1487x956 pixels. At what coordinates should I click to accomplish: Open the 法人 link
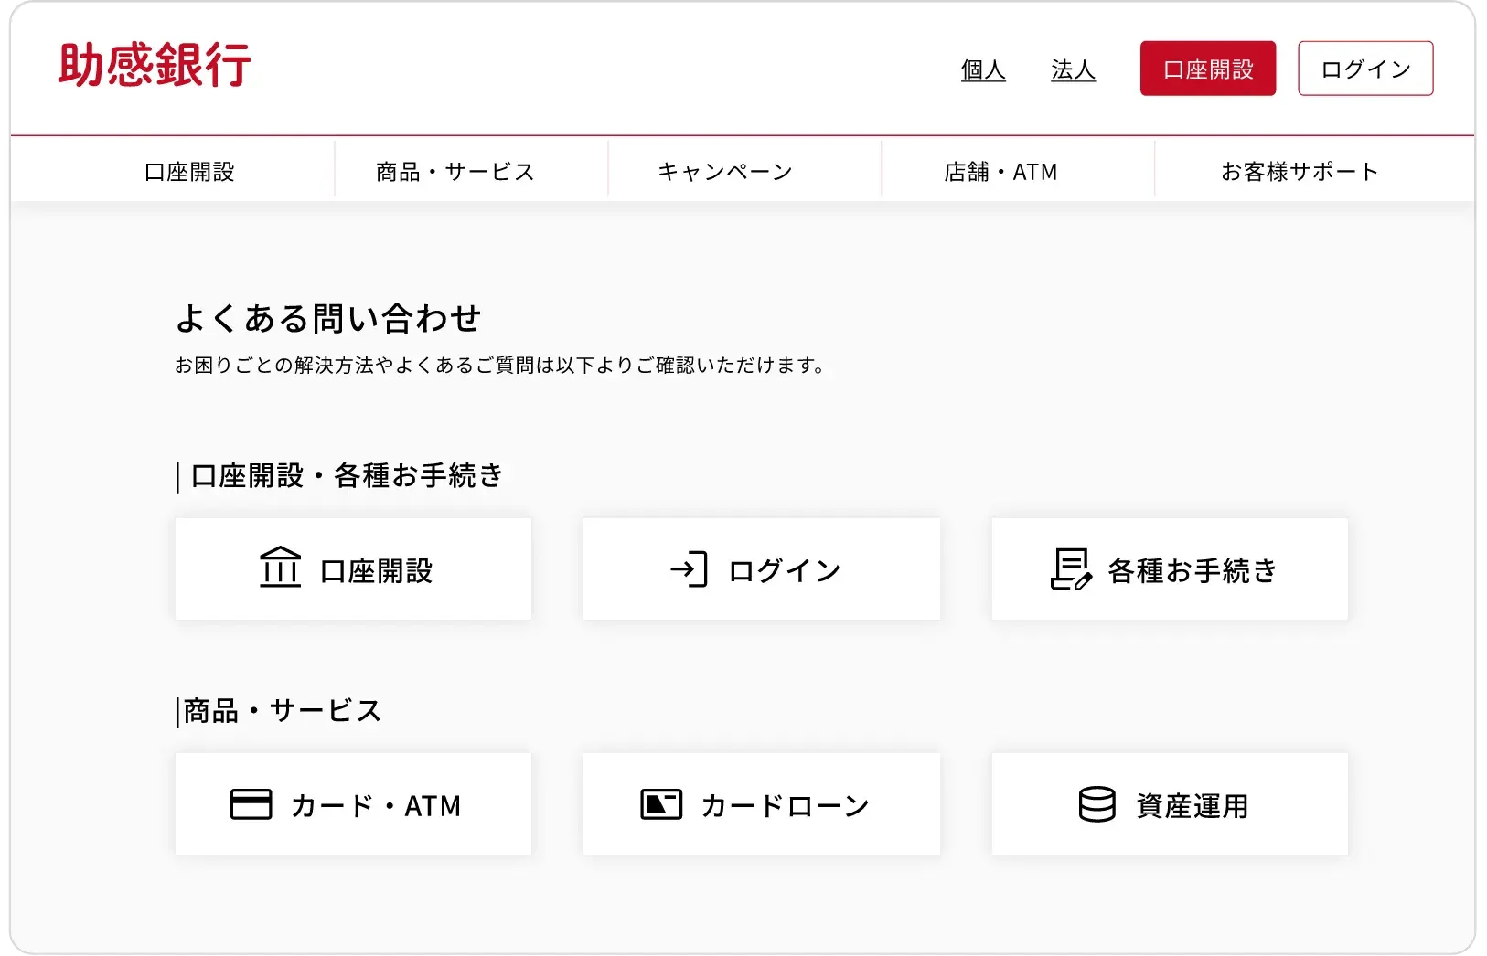pyautogui.click(x=1073, y=69)
